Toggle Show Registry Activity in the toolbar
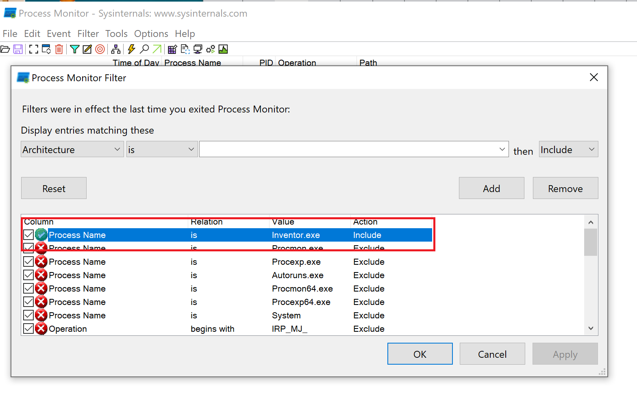The height and width of the screenshot is (402, 637). click(172, 49)
